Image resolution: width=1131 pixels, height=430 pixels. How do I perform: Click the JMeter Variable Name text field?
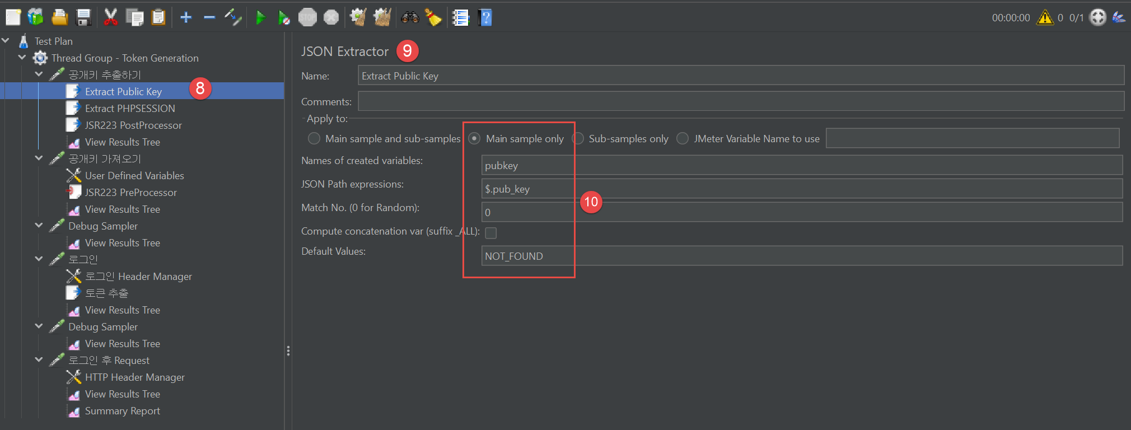[973, 138]
